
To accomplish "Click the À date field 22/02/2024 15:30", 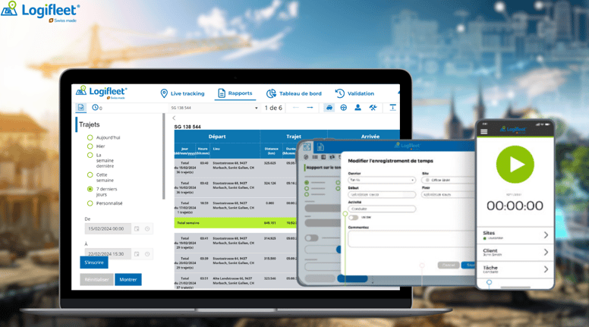I will pyautogui.click(x=108, y=254).
